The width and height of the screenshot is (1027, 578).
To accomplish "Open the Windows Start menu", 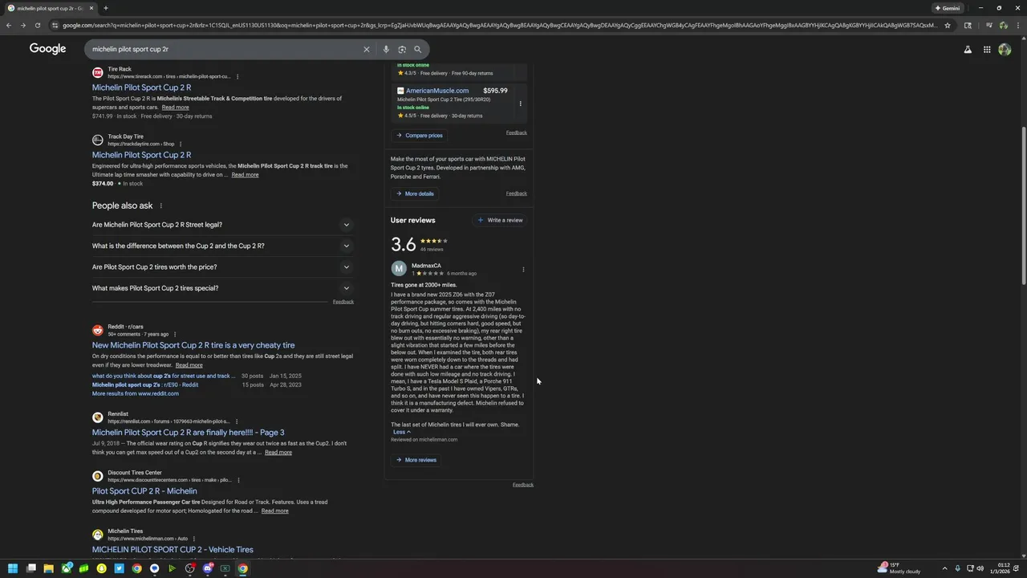I will click(12, 568).
